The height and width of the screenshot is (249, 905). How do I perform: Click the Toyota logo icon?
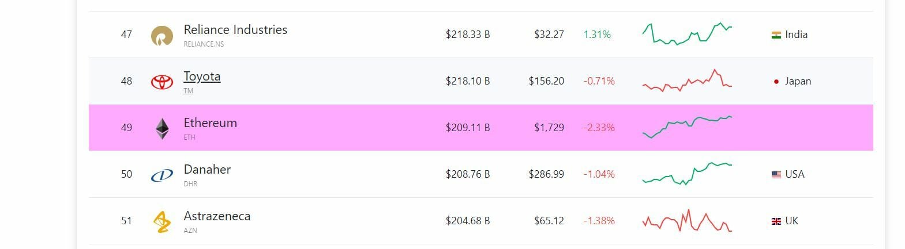tap(162, 82)
